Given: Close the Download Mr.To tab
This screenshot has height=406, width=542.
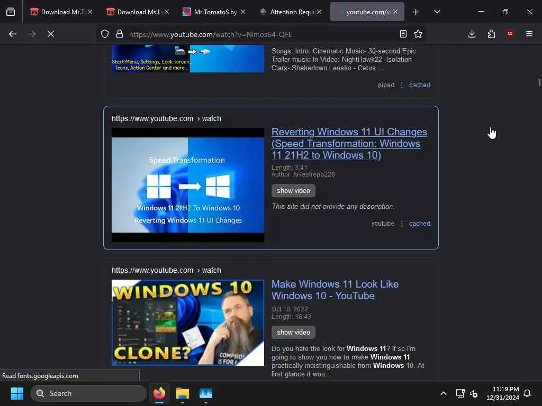Looking at the screenshot, I should click(90, 12).
